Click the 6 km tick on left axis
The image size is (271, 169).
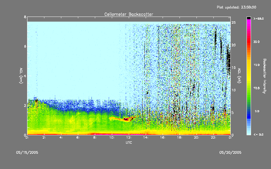pos(25,46)
